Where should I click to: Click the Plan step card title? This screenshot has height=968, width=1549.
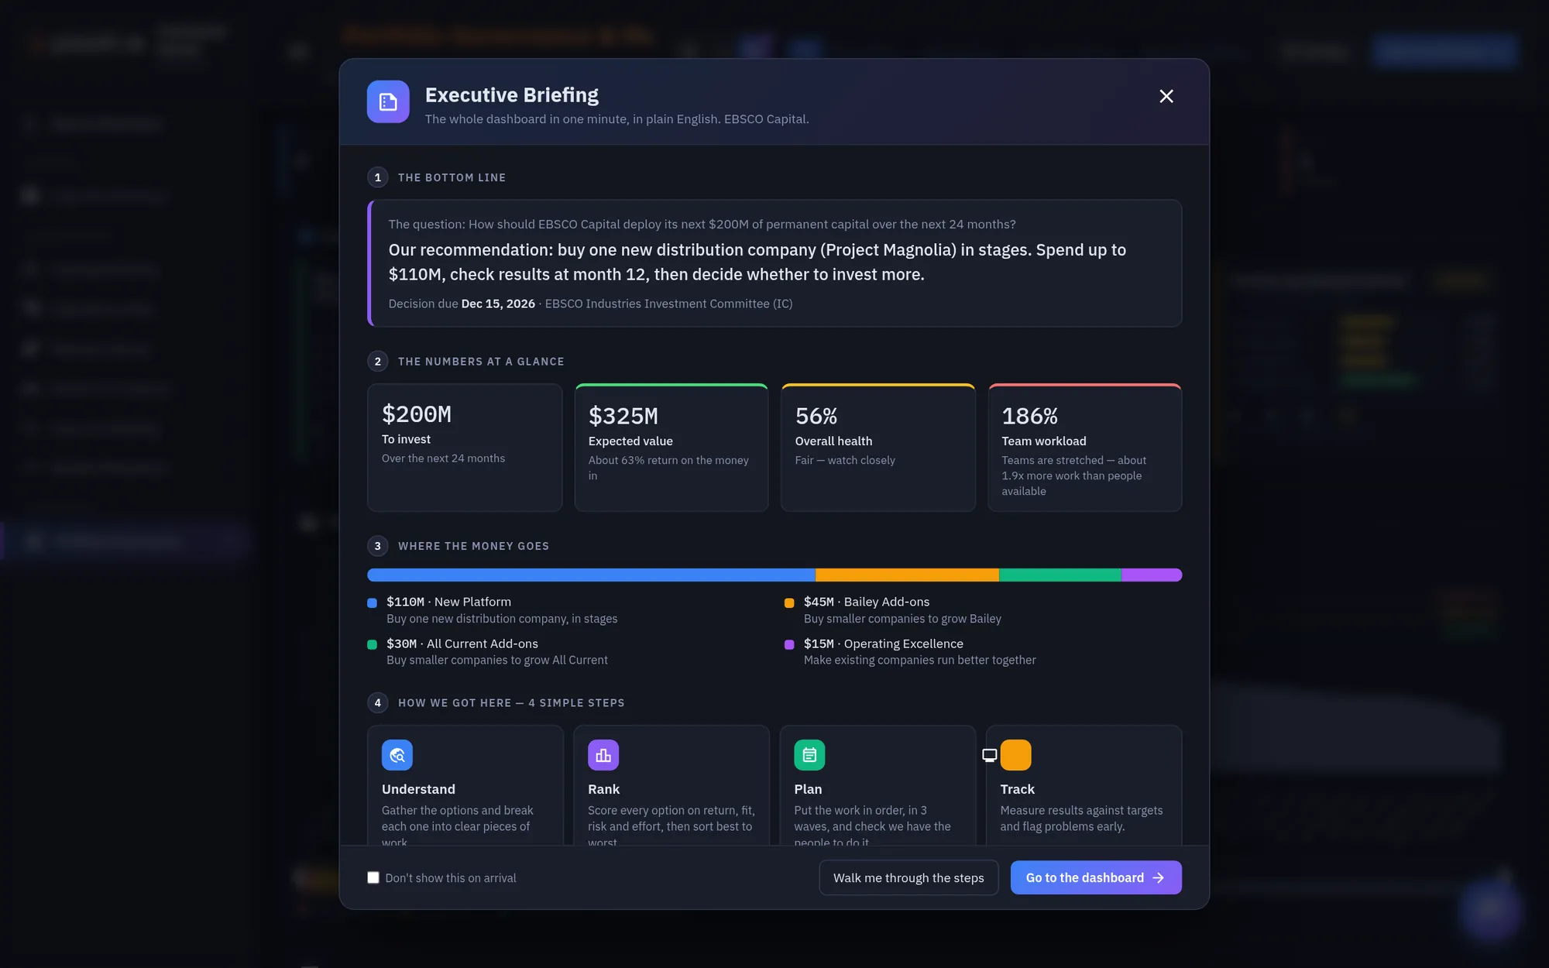tap(808, 789)
